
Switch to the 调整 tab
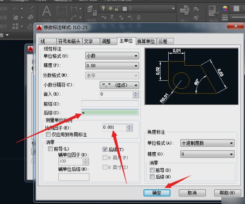[x=109, y=41]
